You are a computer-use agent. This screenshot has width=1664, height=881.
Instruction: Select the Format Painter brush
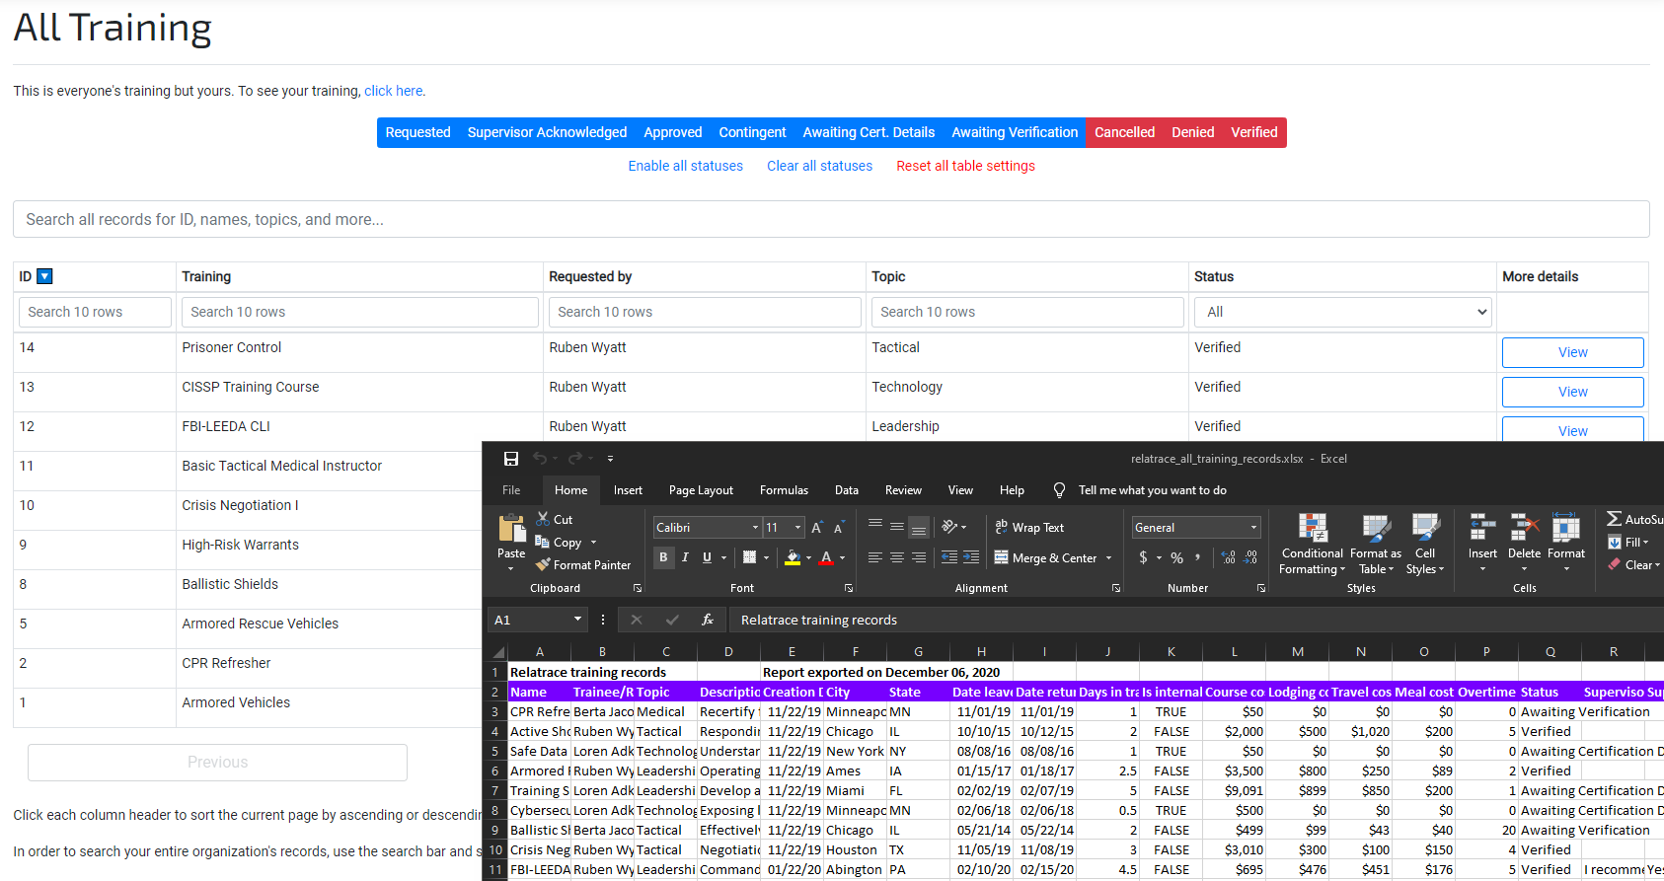point(544,565)
